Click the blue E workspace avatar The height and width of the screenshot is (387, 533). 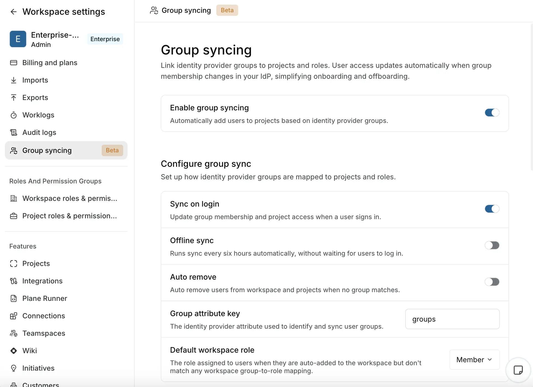coord(18,39)
